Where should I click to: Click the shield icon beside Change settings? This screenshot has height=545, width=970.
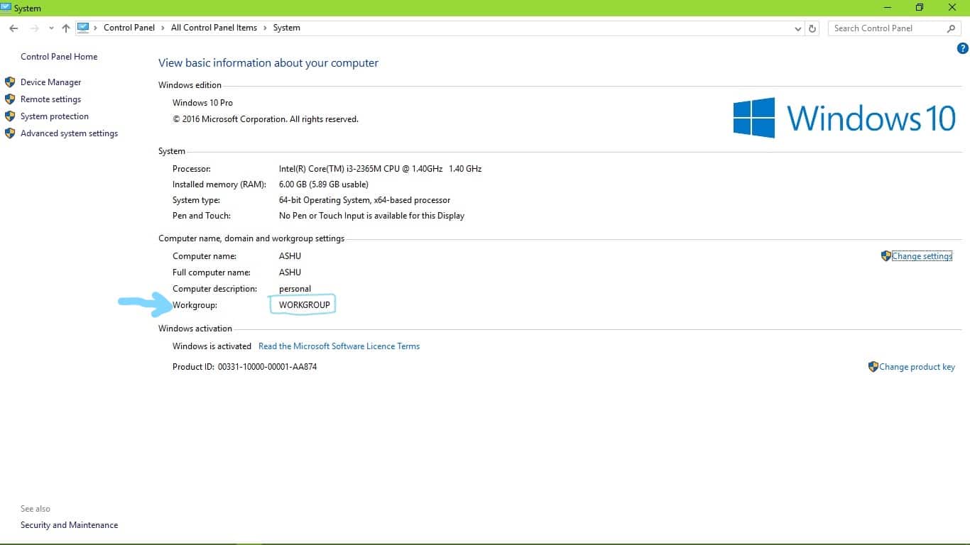coord(886,256)
